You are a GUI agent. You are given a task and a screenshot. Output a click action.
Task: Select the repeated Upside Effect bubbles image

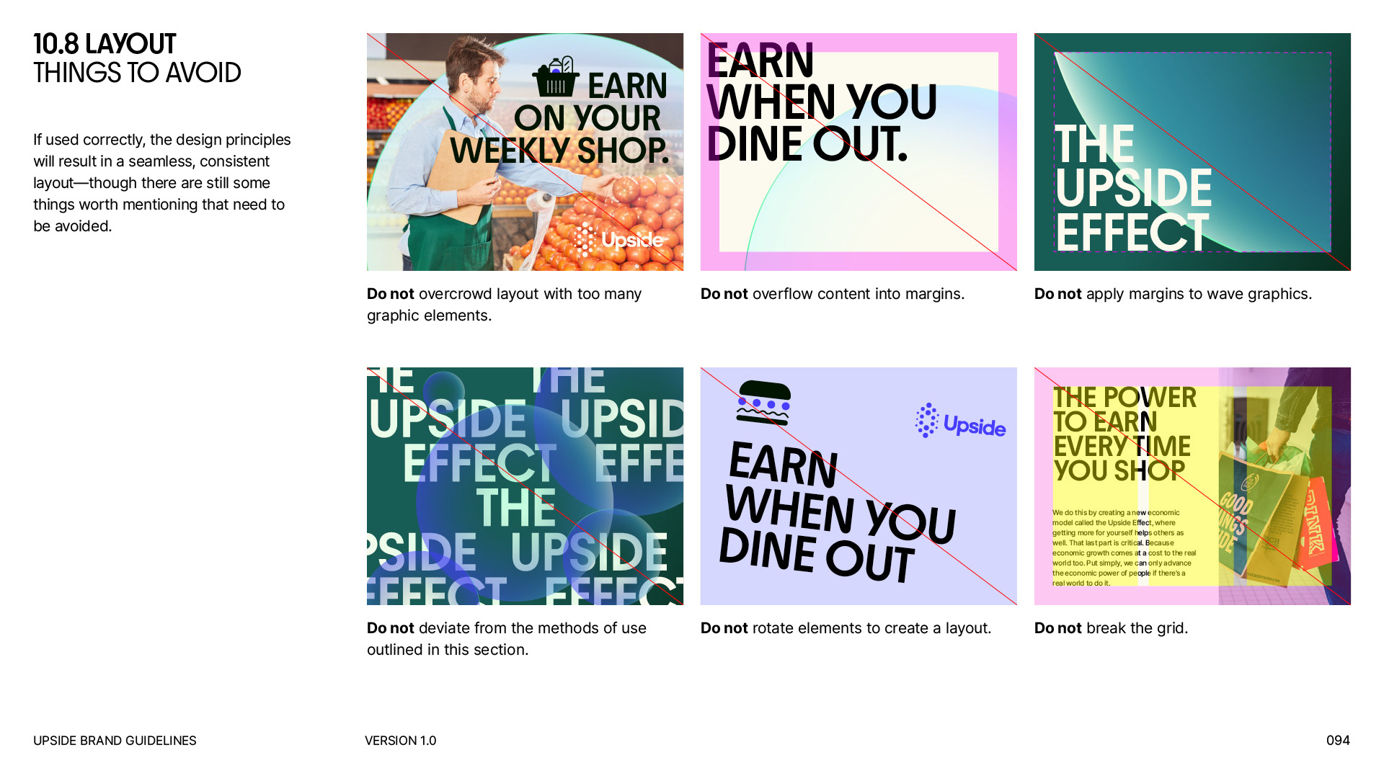click(x=525, y=486)
